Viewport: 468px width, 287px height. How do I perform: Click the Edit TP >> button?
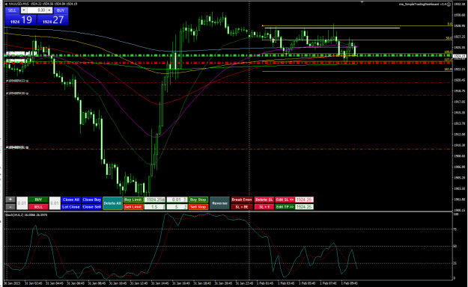[285, 207]
